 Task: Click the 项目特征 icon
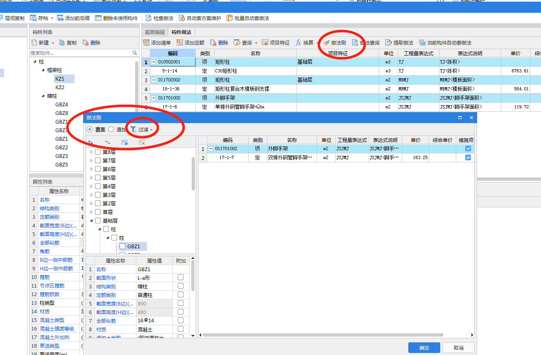coord(265,43)
